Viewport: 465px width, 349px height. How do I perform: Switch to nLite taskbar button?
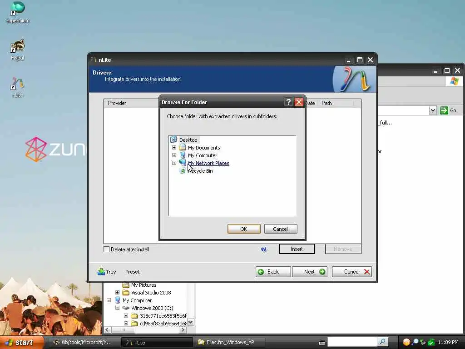coord(157,342)
